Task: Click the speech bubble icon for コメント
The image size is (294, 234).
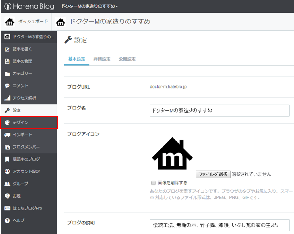Action: tap(7, 86)
